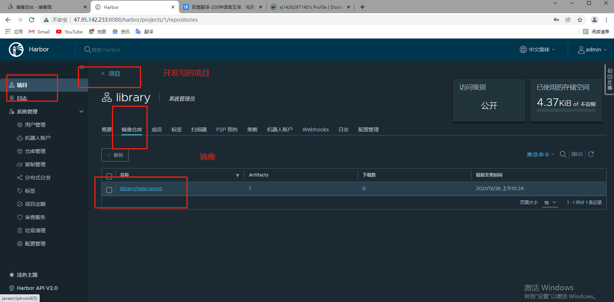
Task: Switch the list/card view toggle icon
Action: pos(577,154)
